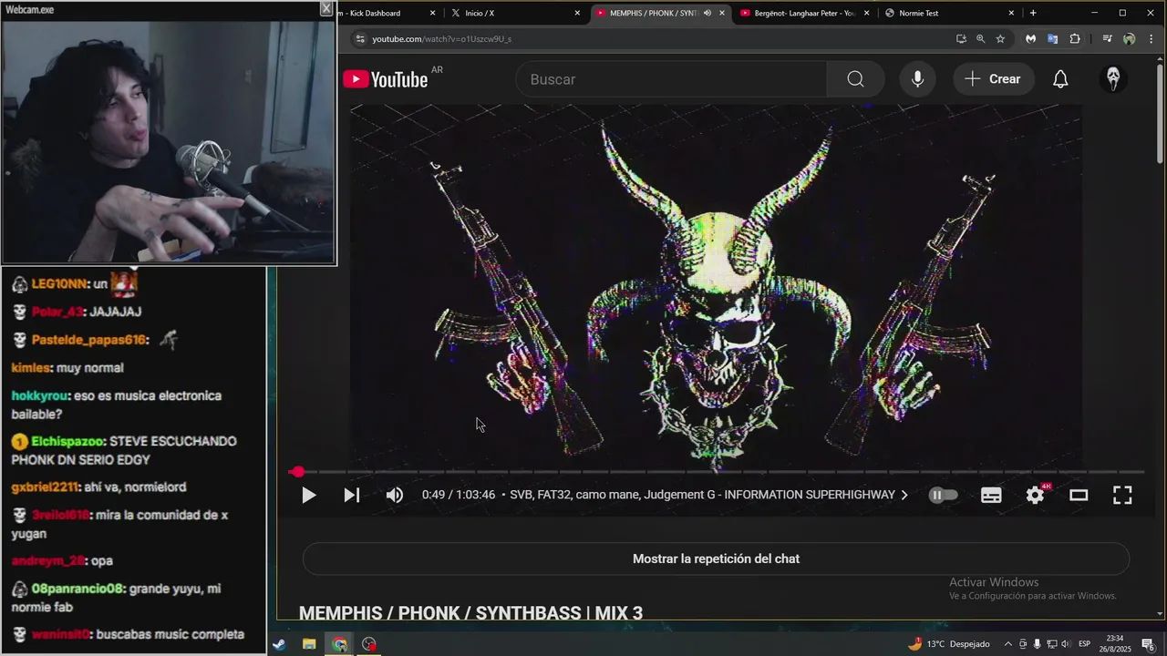Open Steam from the taskbar
The image size is (1167, 656).
coord(278,644)
